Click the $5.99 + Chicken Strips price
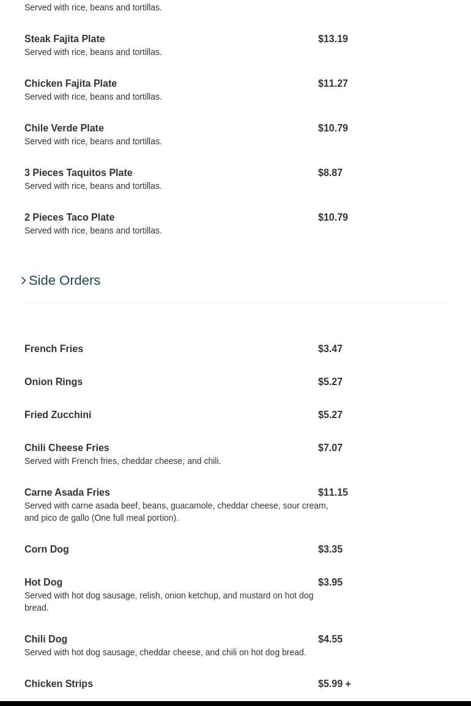Image resolution: width=471 pixels, height=706 pixels. tap(334, 684)
